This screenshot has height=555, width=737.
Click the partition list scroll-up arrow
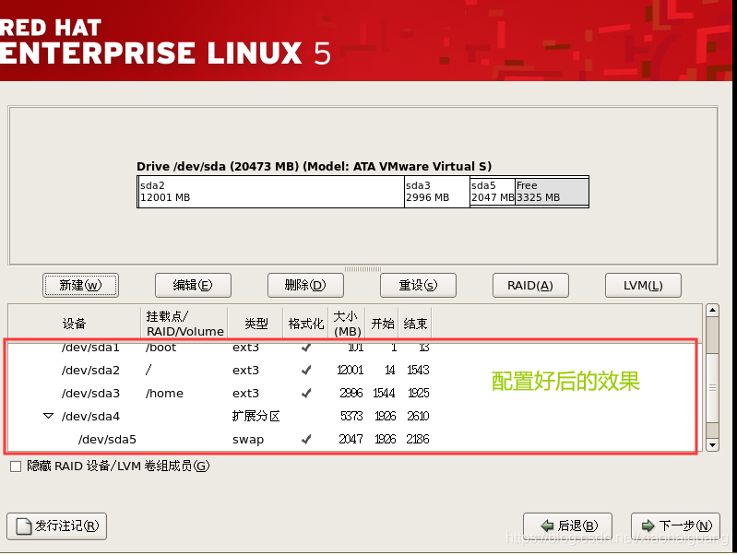713,310
